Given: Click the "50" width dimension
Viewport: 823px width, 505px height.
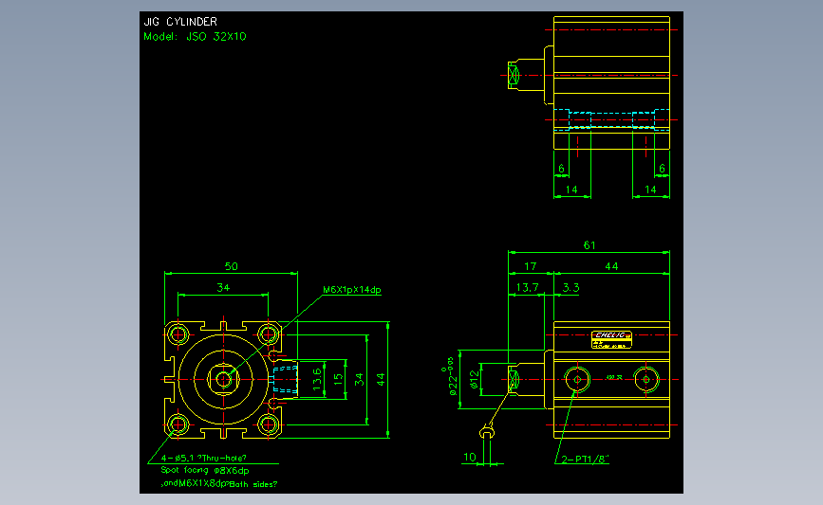Looking at the screenshot, I should pyautogui.click(x=232, y=266).
